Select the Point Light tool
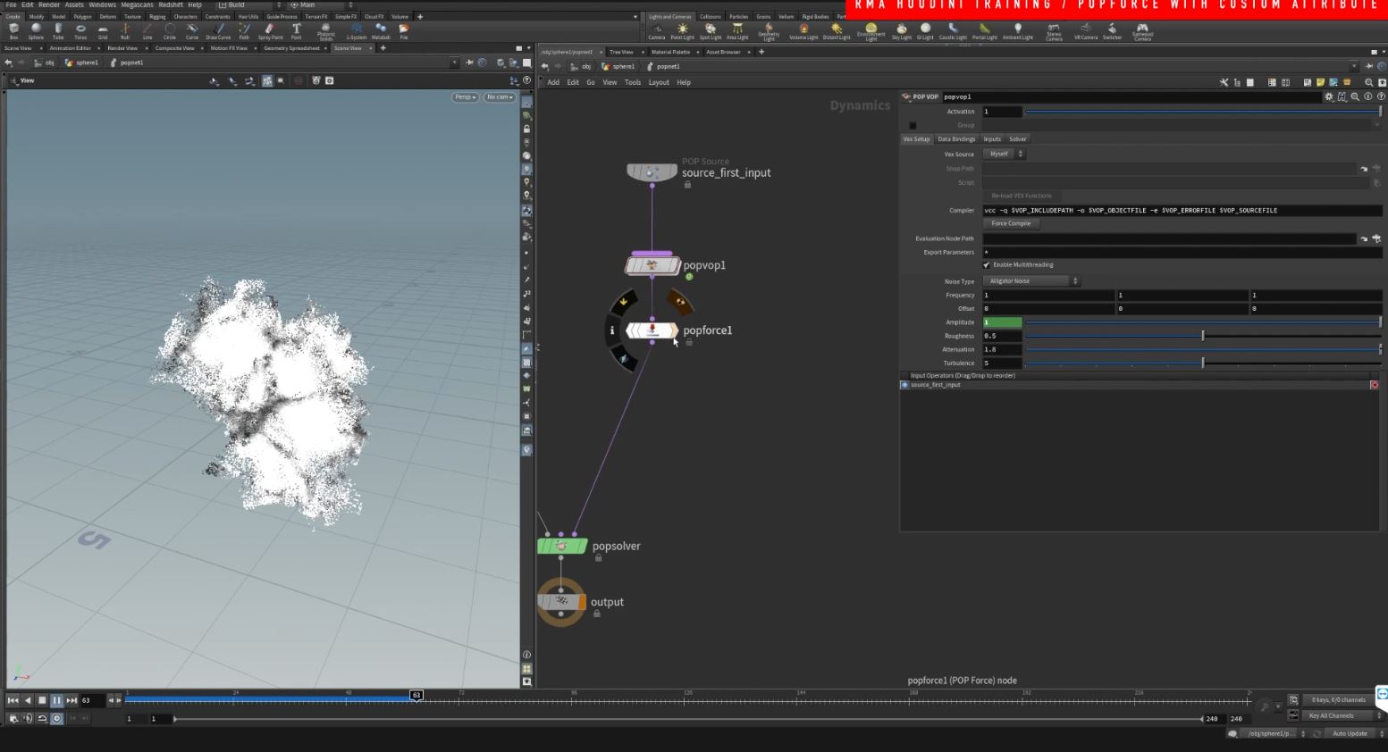 pyautogui.click(x=682, y=29)
